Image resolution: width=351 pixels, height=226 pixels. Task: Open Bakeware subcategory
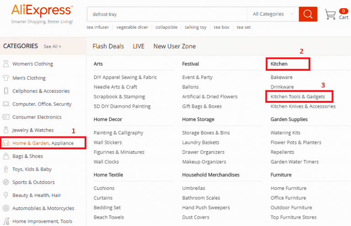(282, 77)
